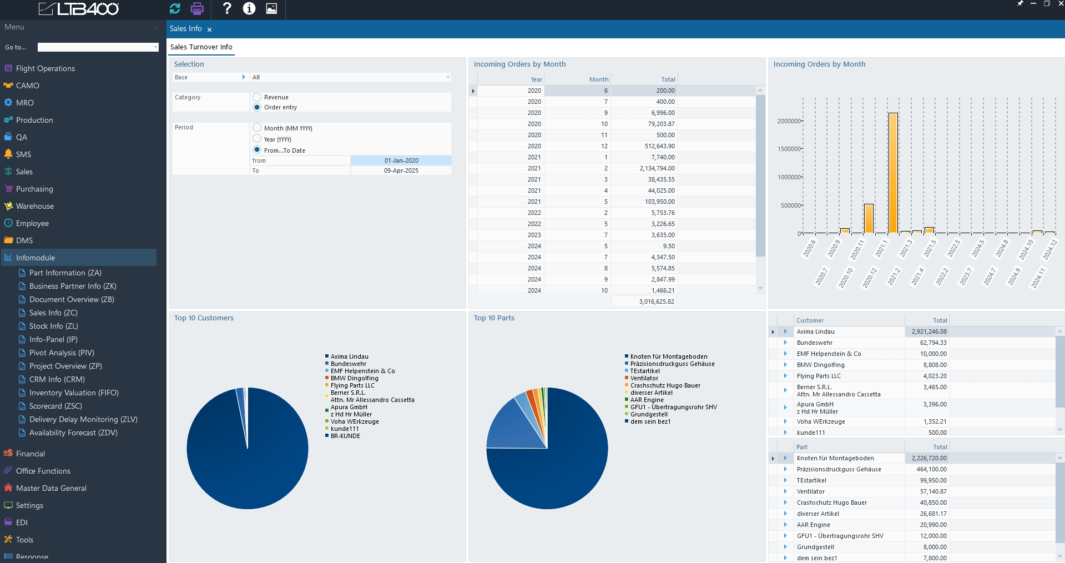
Task: Select Month (MM YYYY) period option
Action: [257, 128]
